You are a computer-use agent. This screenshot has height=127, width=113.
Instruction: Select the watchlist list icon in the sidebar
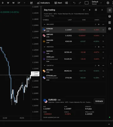coord(110,10)
